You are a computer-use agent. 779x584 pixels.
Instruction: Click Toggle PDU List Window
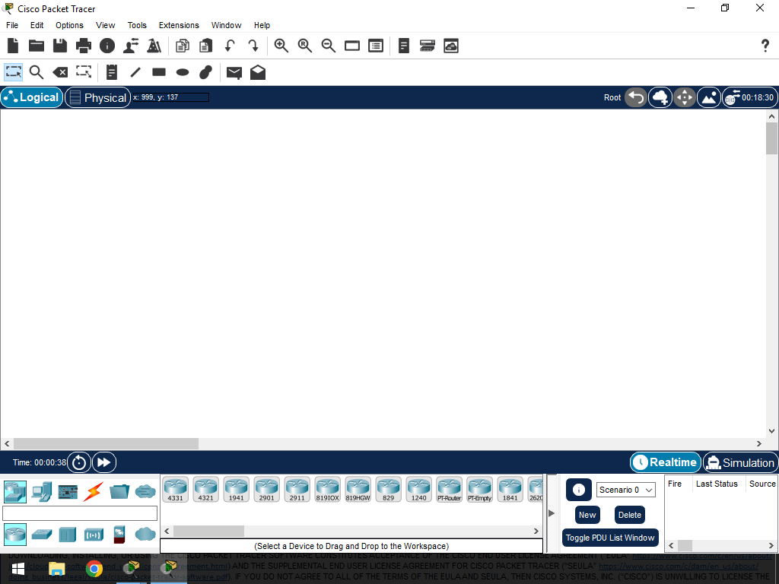[610, 538]
